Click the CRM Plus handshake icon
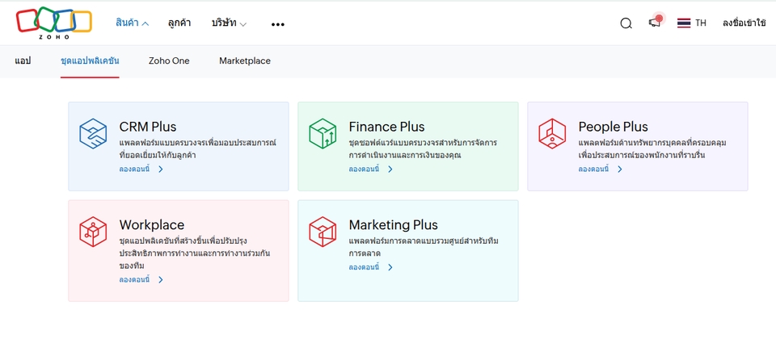The image size is (776, 343). pyautogui.click(x=93, y=133)
